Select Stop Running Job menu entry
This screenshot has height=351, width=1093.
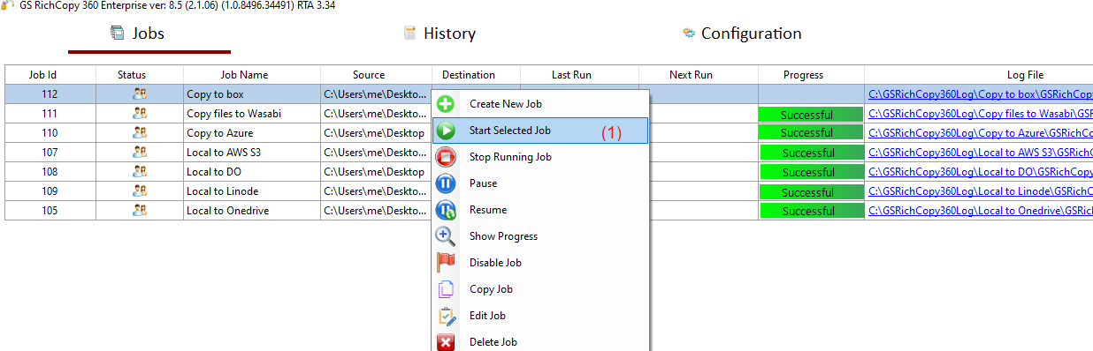point(540,157)
